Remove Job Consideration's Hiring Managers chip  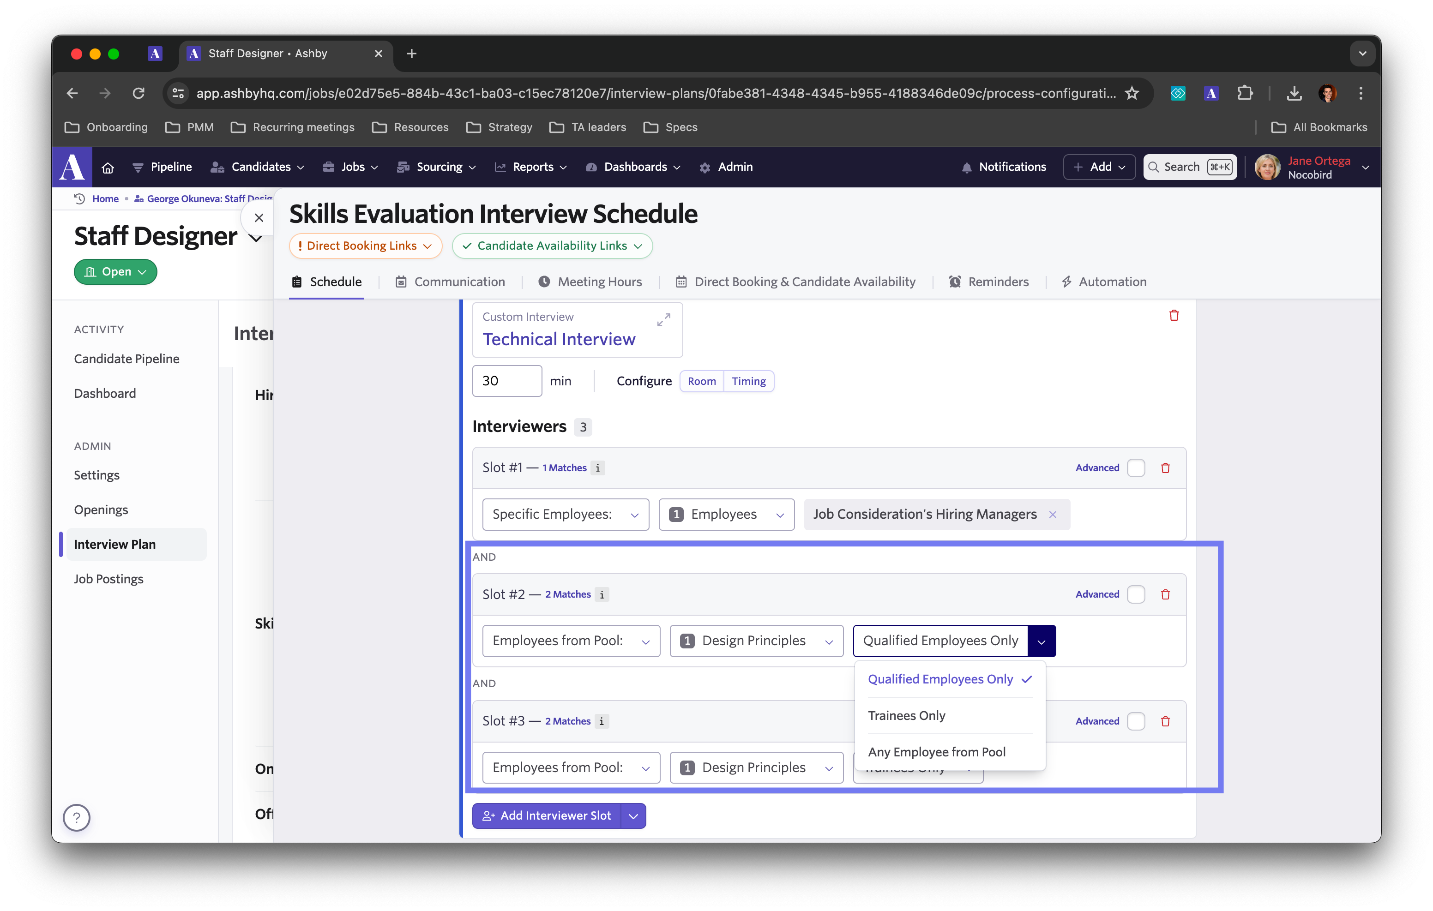(1053, 514)
